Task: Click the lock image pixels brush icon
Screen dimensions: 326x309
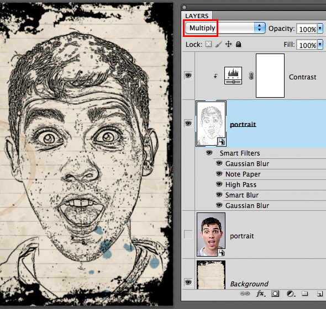Action: click(218, 44)
